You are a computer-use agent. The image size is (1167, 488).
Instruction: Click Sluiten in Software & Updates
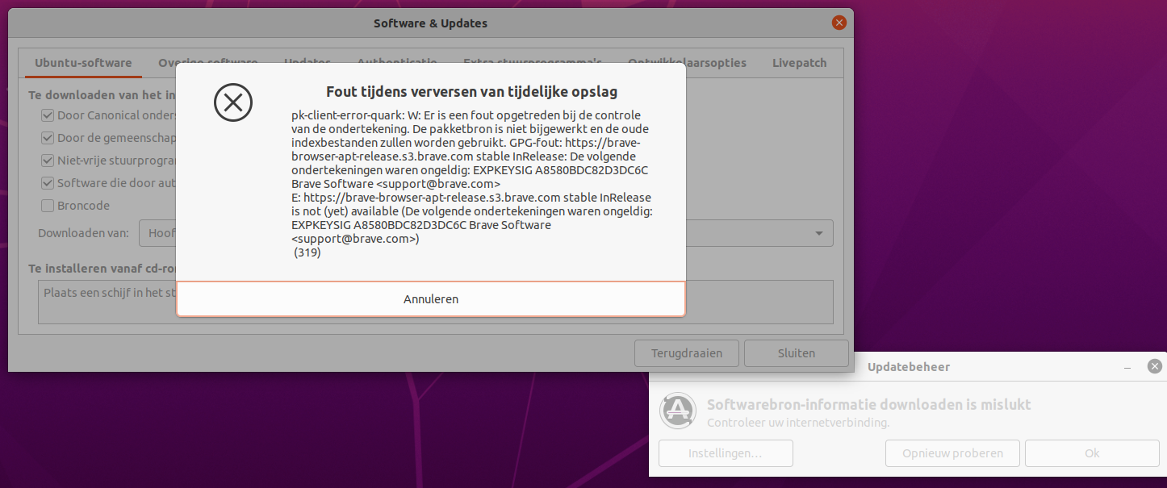(x=797, y=353)
